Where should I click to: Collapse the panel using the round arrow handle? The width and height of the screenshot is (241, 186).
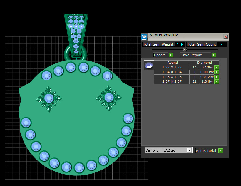[185, 50]
